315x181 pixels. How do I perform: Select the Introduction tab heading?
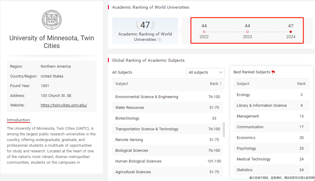pos(18,120)
